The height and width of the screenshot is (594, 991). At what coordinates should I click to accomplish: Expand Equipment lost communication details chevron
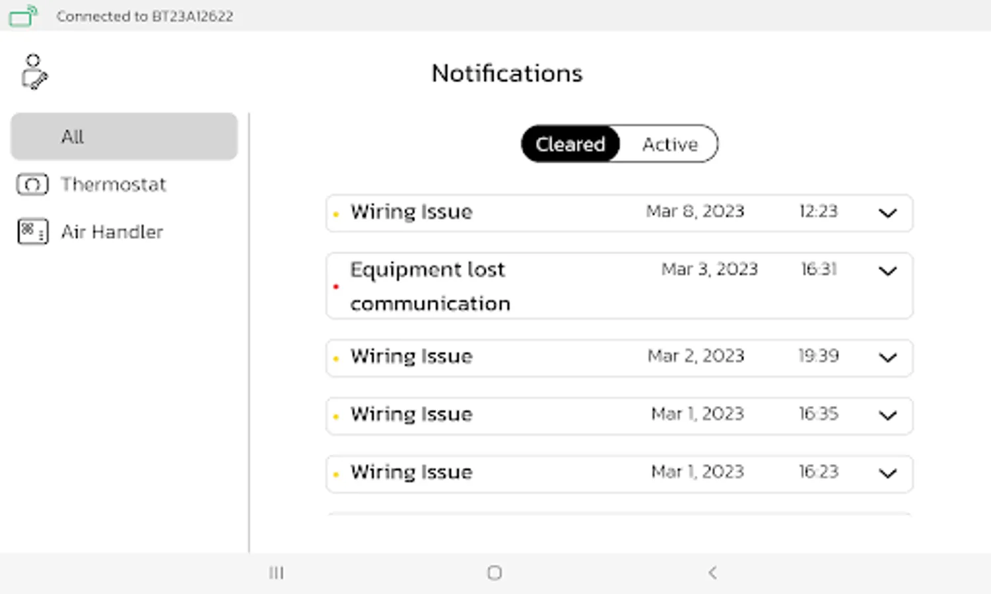coord(887,271)
